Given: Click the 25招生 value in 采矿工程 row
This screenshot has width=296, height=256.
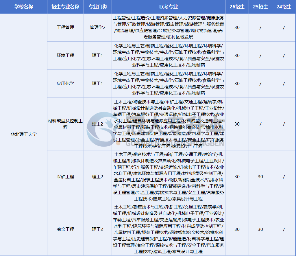Looking at the screenshot, I should click(x=260, y=177).
